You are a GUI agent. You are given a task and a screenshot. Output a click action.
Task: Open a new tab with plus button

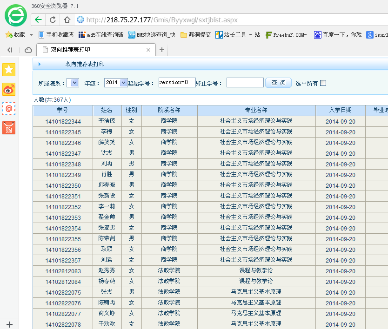click(162, 50)
